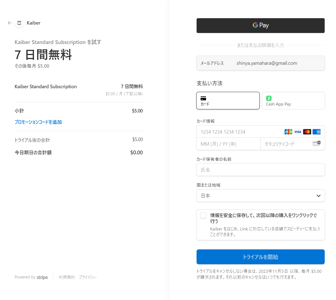This screenshot has width=336, height=300.
Task: Click the Mastercard logo
Action: coord(307,132)
